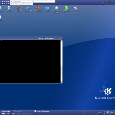Click the house icon in the bottom panel
Viewport: 115px width, 115px height.
coord(3,112)
